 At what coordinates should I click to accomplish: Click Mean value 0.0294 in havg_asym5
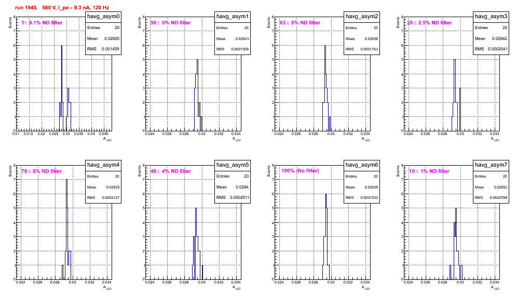(242, 187)
